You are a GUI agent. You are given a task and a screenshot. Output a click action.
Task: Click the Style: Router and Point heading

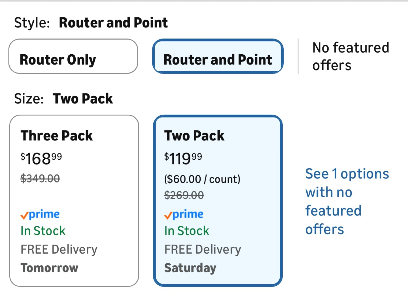point(91,23)
